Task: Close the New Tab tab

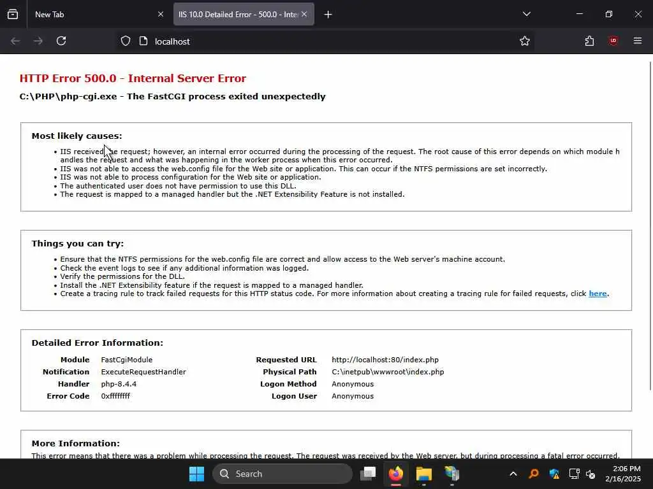Action: tap(160, 14)
